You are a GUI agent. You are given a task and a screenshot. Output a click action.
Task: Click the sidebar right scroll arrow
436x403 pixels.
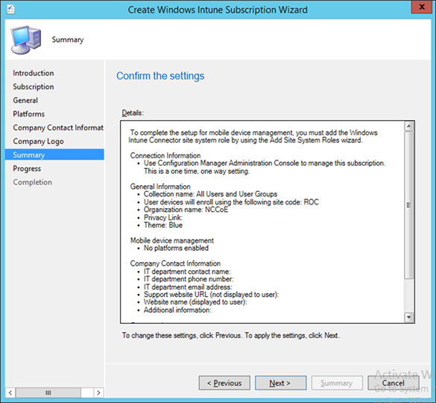point(98,393)
